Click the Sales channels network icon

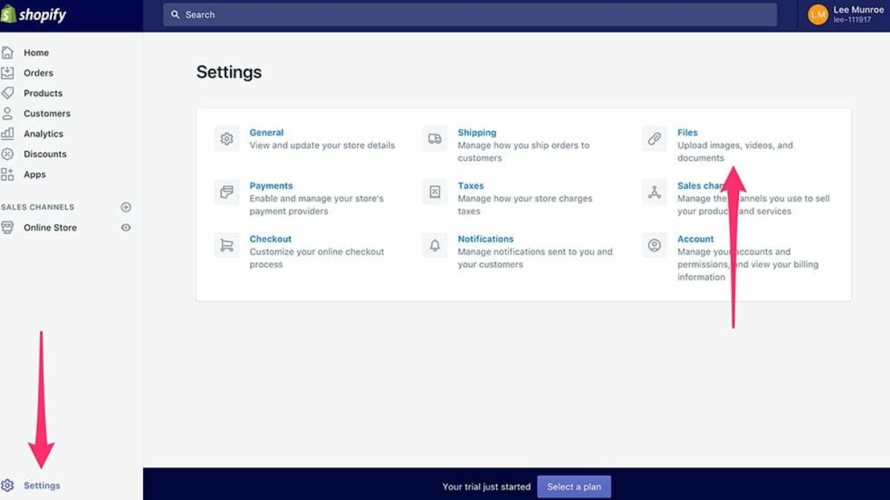pyautogui.click(x=654, y=193)
